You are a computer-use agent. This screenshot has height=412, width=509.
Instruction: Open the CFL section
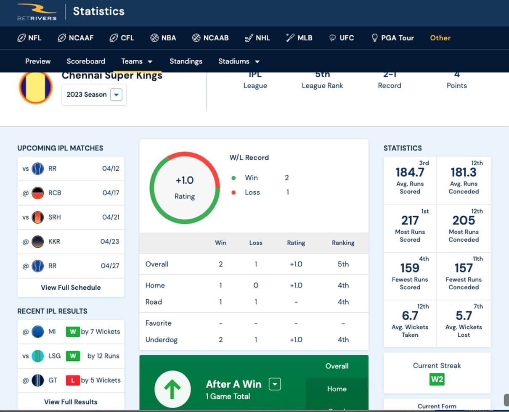[122, 38]
